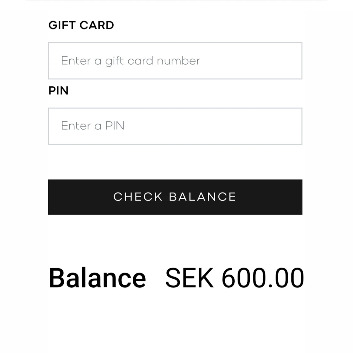Click the word BALANCE on the black button
Image resolution: width=353 pixels, height=353 pixels.
click(203, 197)
